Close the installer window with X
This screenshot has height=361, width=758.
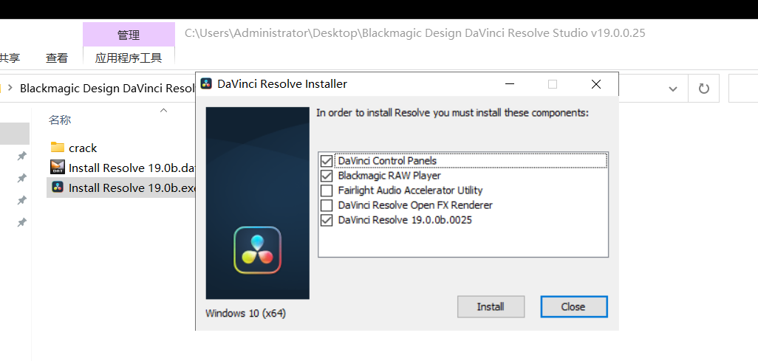(x=596, y=85)
